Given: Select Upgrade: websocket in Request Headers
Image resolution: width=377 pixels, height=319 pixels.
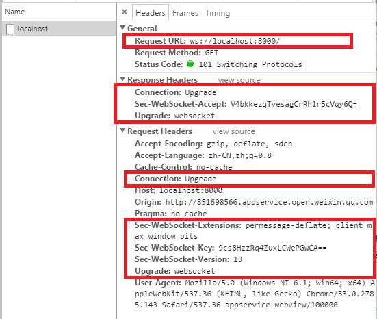Looking at the screenshot, I should point(174,271).
